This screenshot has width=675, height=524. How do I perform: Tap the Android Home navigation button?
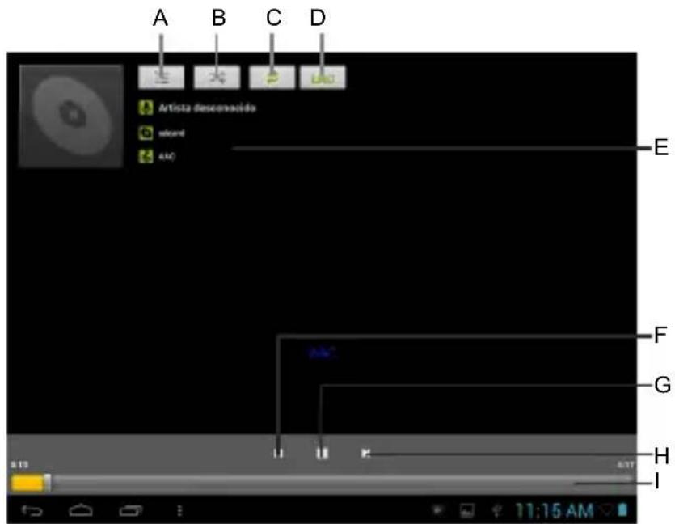pos(81,510)
